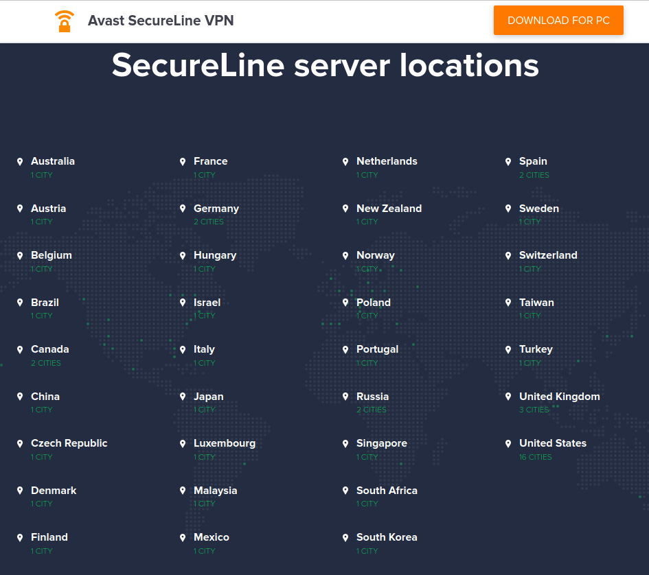Click the location pin beside New Zealand
Screen dimensions: 649x575
345,209
